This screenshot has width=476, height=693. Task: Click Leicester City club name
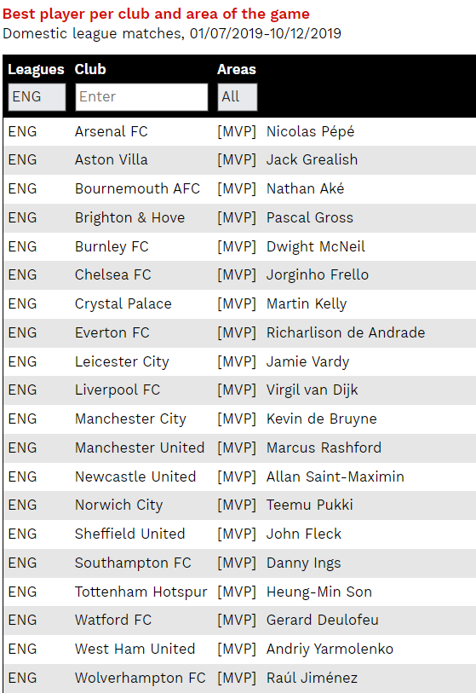tap(122, 361)
